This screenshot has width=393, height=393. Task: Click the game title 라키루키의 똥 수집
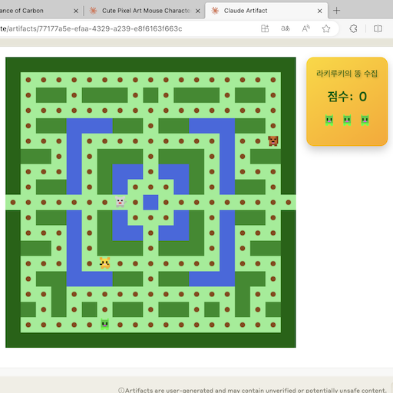[x=347, y=74]
